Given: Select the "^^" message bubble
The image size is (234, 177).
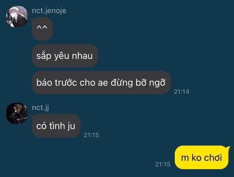Looking at the screenshot, I should pyautogui.click(x=42, y=29).
